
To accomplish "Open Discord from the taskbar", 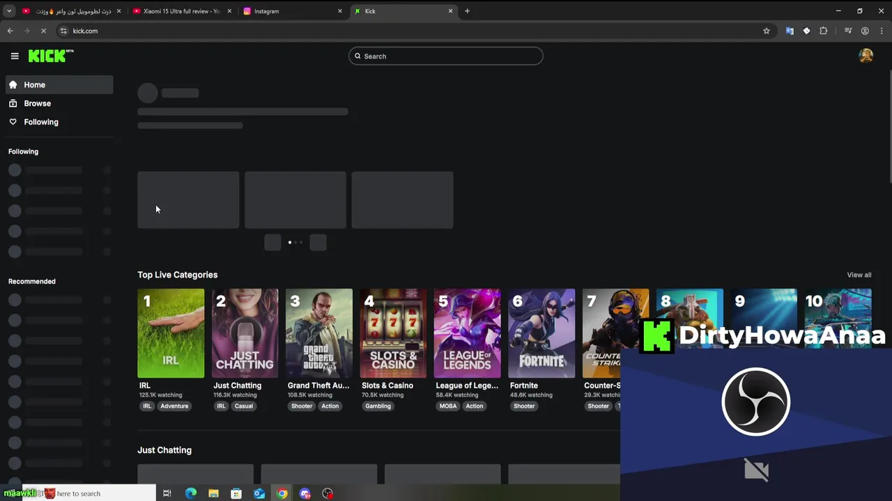I will pos(305,493).
